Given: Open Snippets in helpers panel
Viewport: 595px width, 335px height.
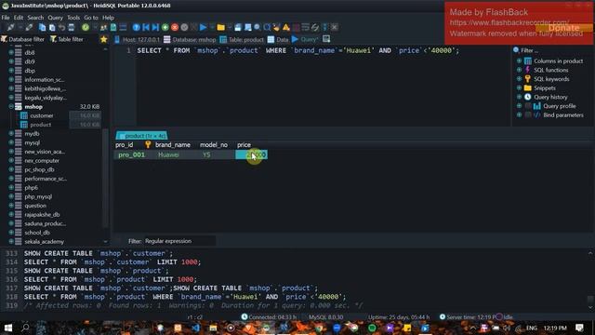Looking at the screenshot, I should (545, 88).
